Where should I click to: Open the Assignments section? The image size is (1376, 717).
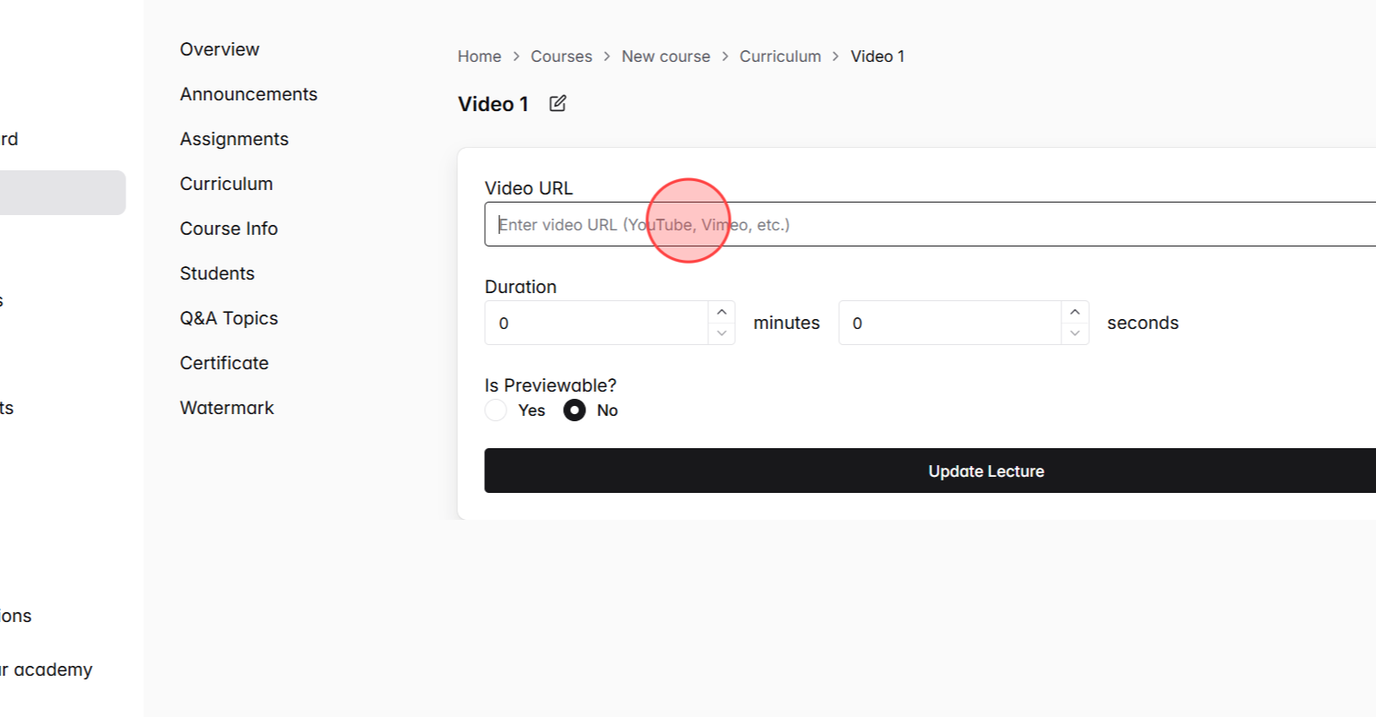[x=234, y=138]
